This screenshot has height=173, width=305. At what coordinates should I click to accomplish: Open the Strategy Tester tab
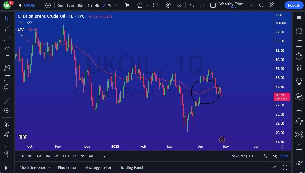click(98, 167)
